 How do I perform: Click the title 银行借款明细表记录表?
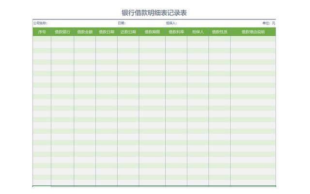coord(154,13)
